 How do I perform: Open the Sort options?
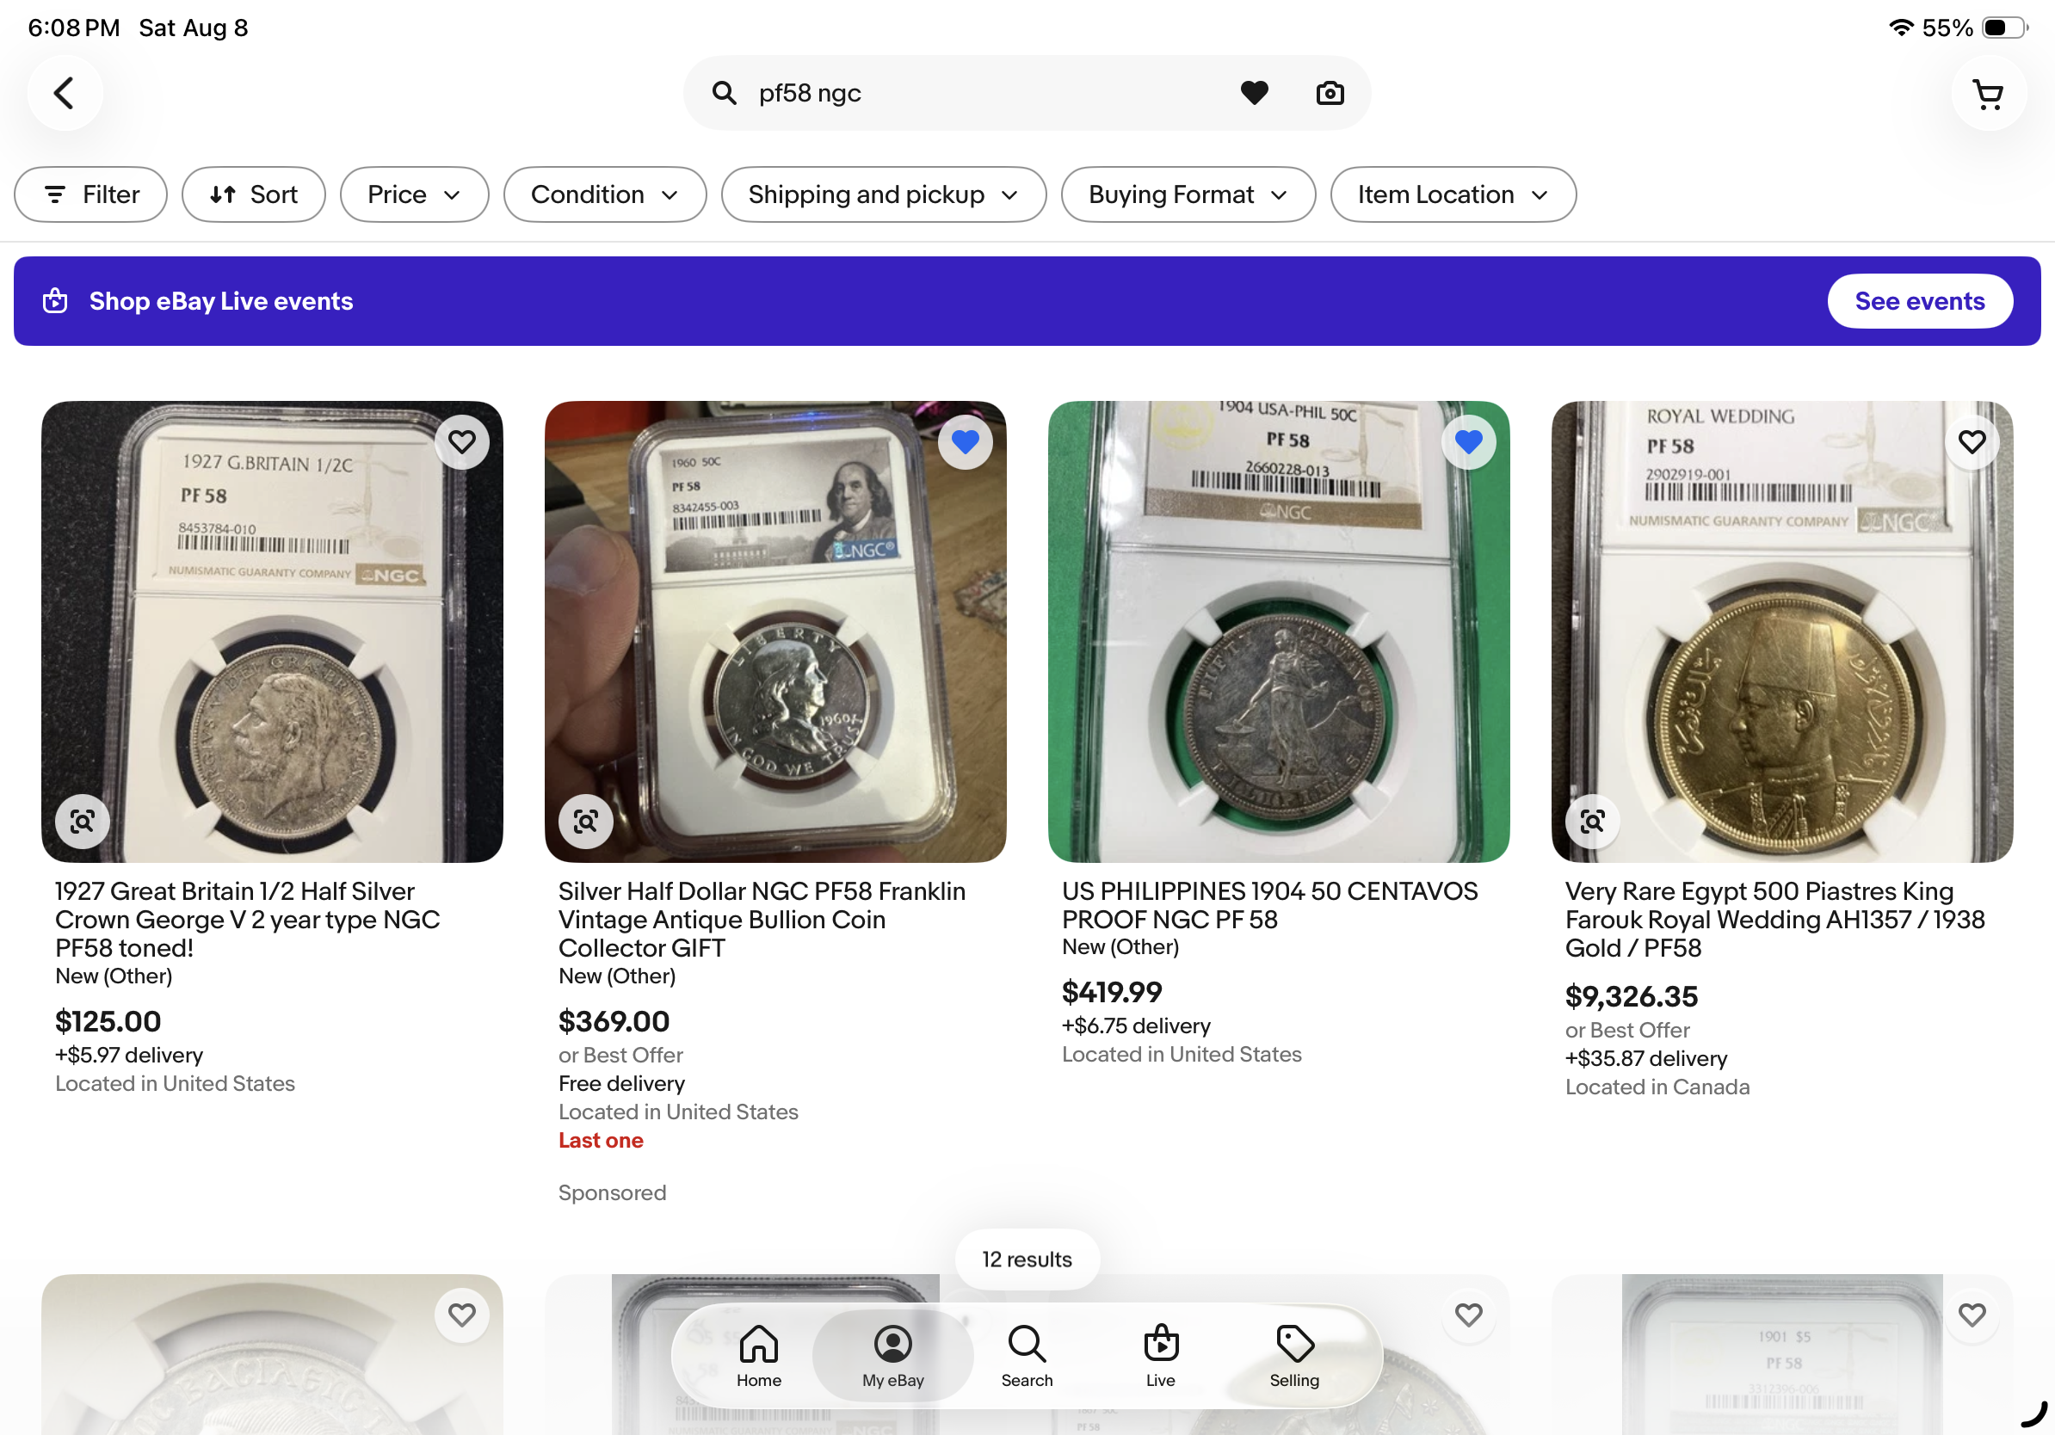[253, 194]
